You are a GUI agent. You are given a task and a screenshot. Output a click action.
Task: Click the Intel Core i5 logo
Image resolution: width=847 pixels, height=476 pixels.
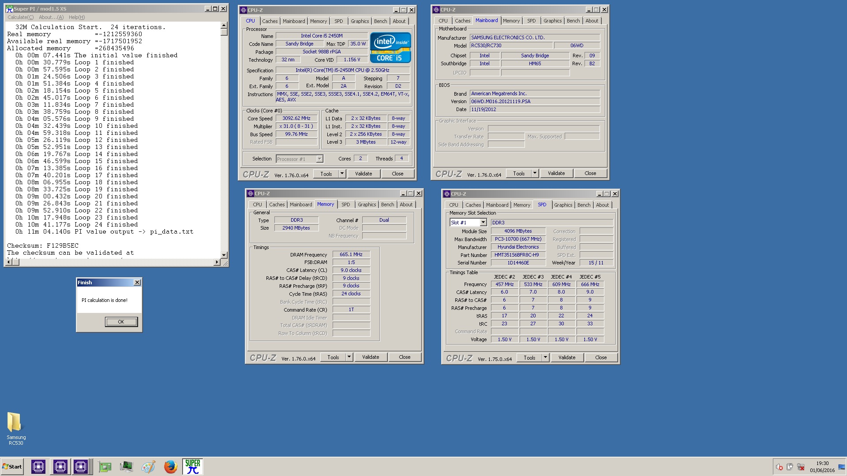click(x=390, y=47)
